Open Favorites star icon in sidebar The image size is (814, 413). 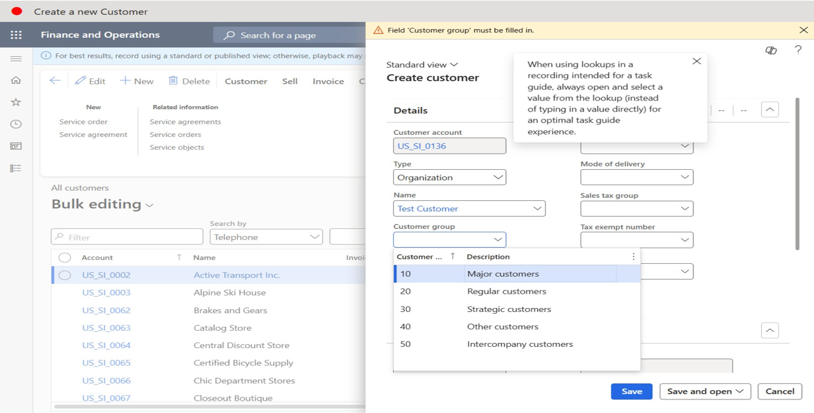(x=16, y=102)
